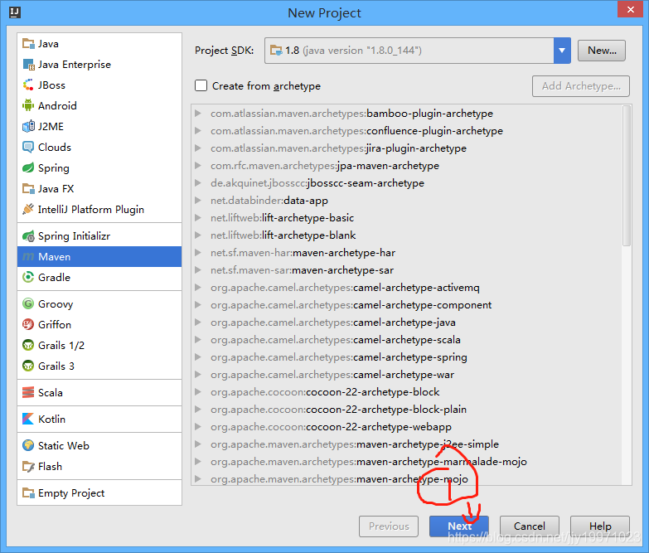Image resolution: width=649 pixels, height=553 pixels.
Task: Select the Kotlin K icon
Action: point(28,419)
